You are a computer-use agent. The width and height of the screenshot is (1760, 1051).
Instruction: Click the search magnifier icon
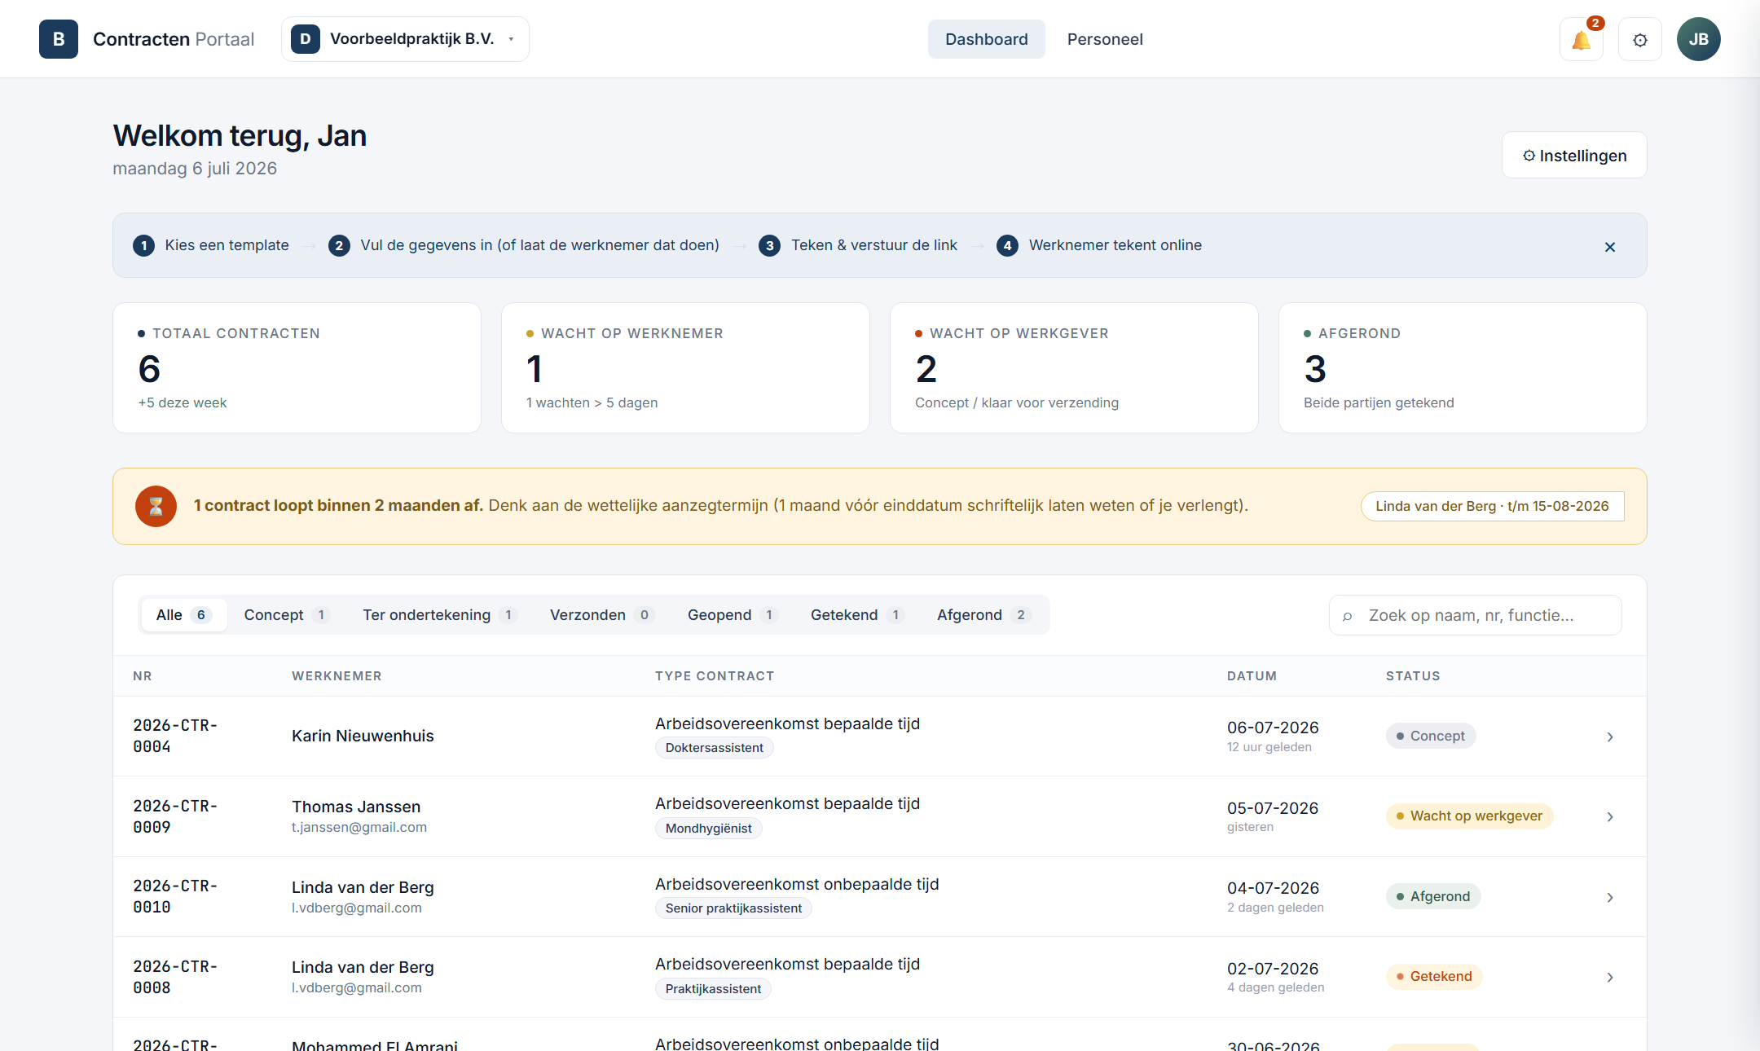(1348, 616)
